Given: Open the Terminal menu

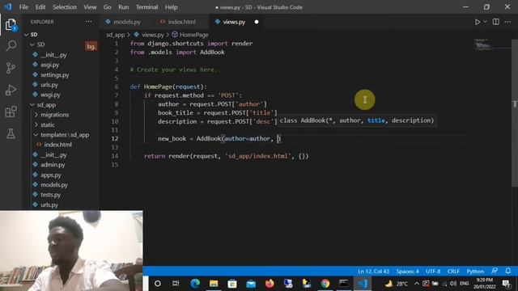Looking at the screenshot, I should pyautogui.click(x=147, y=7).
